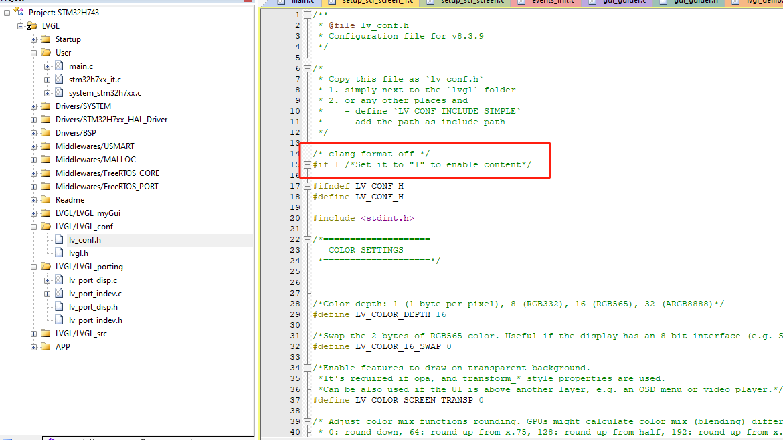Fold the #ifndef LV_CONF_H block

point(308,186)
